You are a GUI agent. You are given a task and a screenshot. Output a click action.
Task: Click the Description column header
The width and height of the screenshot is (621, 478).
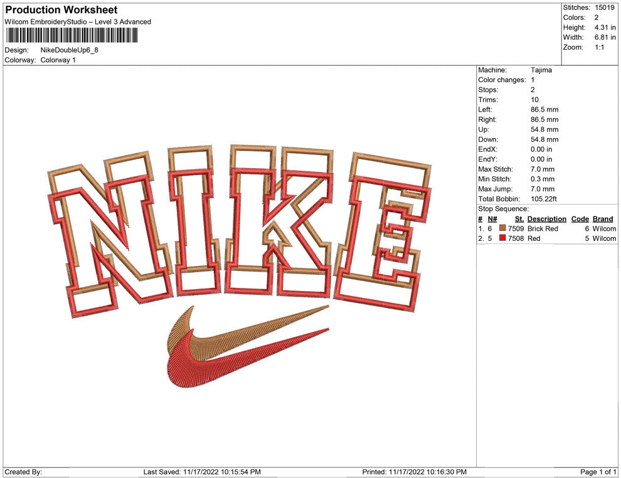click(546, 219)
